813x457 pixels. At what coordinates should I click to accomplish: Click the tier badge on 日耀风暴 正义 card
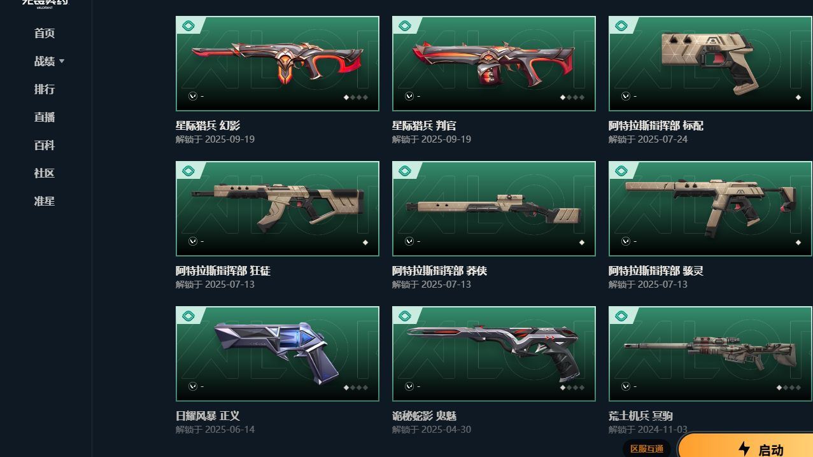(188, 316)
